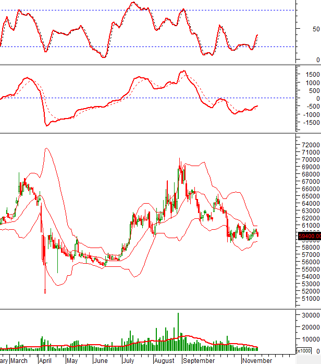Click the August month label
Viewport: 321px width, 364px height.
pos(164,360)
